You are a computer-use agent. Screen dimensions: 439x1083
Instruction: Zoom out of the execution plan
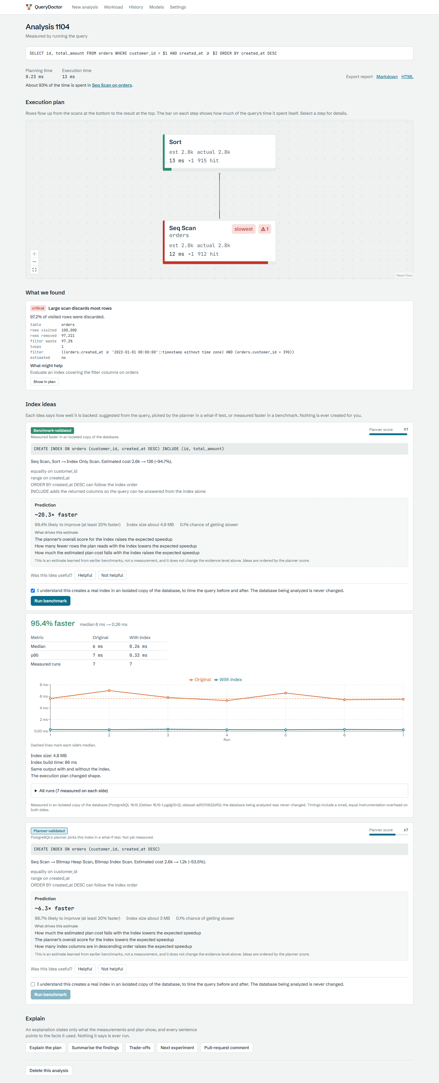34,262
